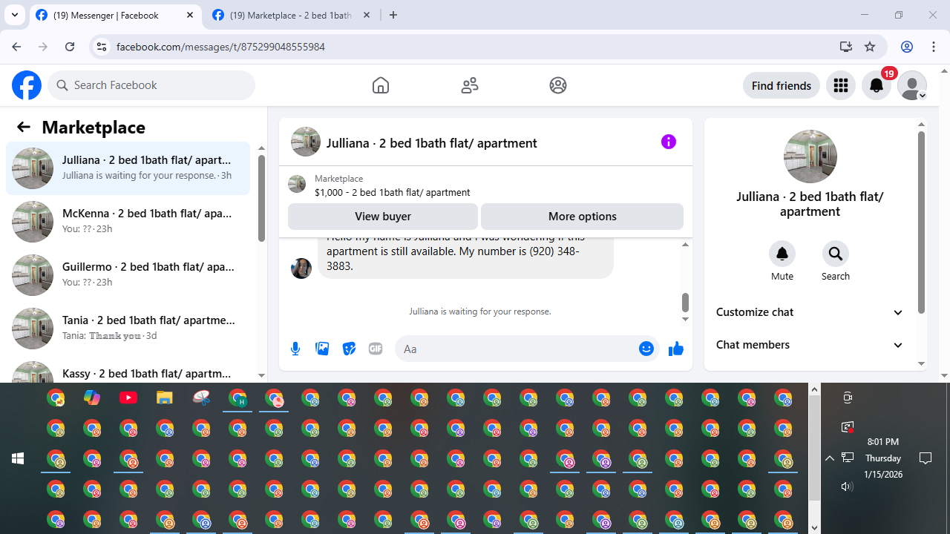Open McKenna conversation

tap(128, 222)
